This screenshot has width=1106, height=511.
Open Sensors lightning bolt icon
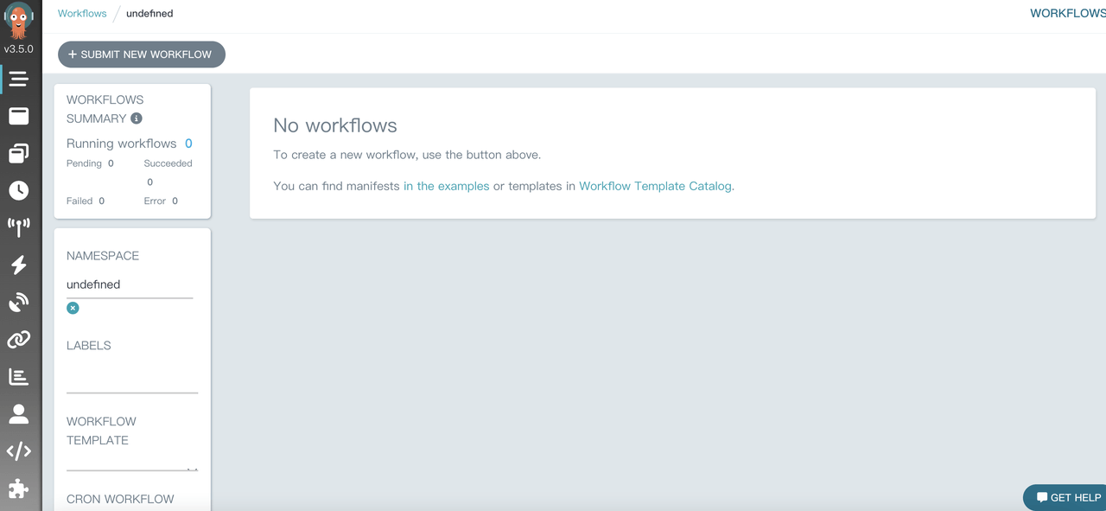(x=18, y=265)
